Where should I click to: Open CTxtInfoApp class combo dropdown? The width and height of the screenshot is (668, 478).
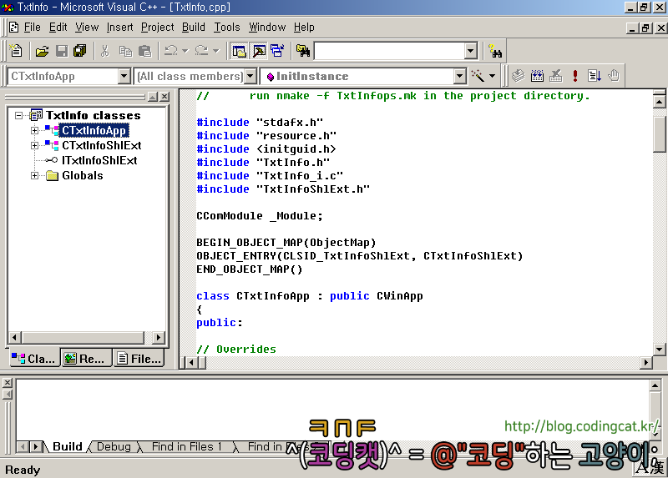[124, 76]
